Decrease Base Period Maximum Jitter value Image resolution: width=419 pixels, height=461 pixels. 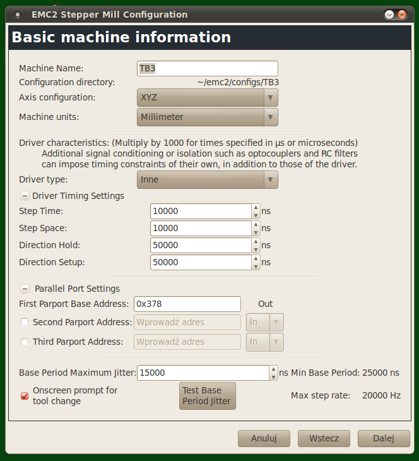[x=273, y=377]
